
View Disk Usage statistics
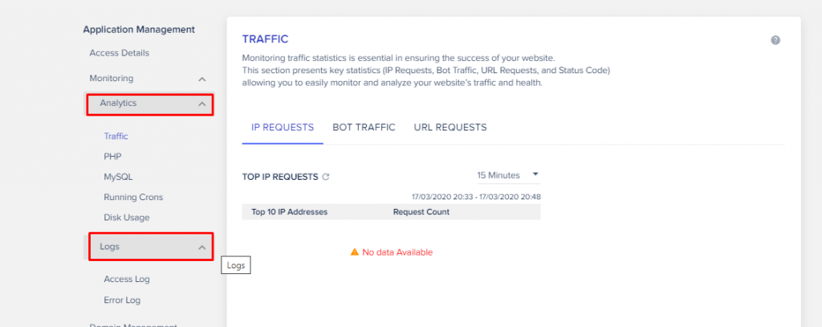126,218
